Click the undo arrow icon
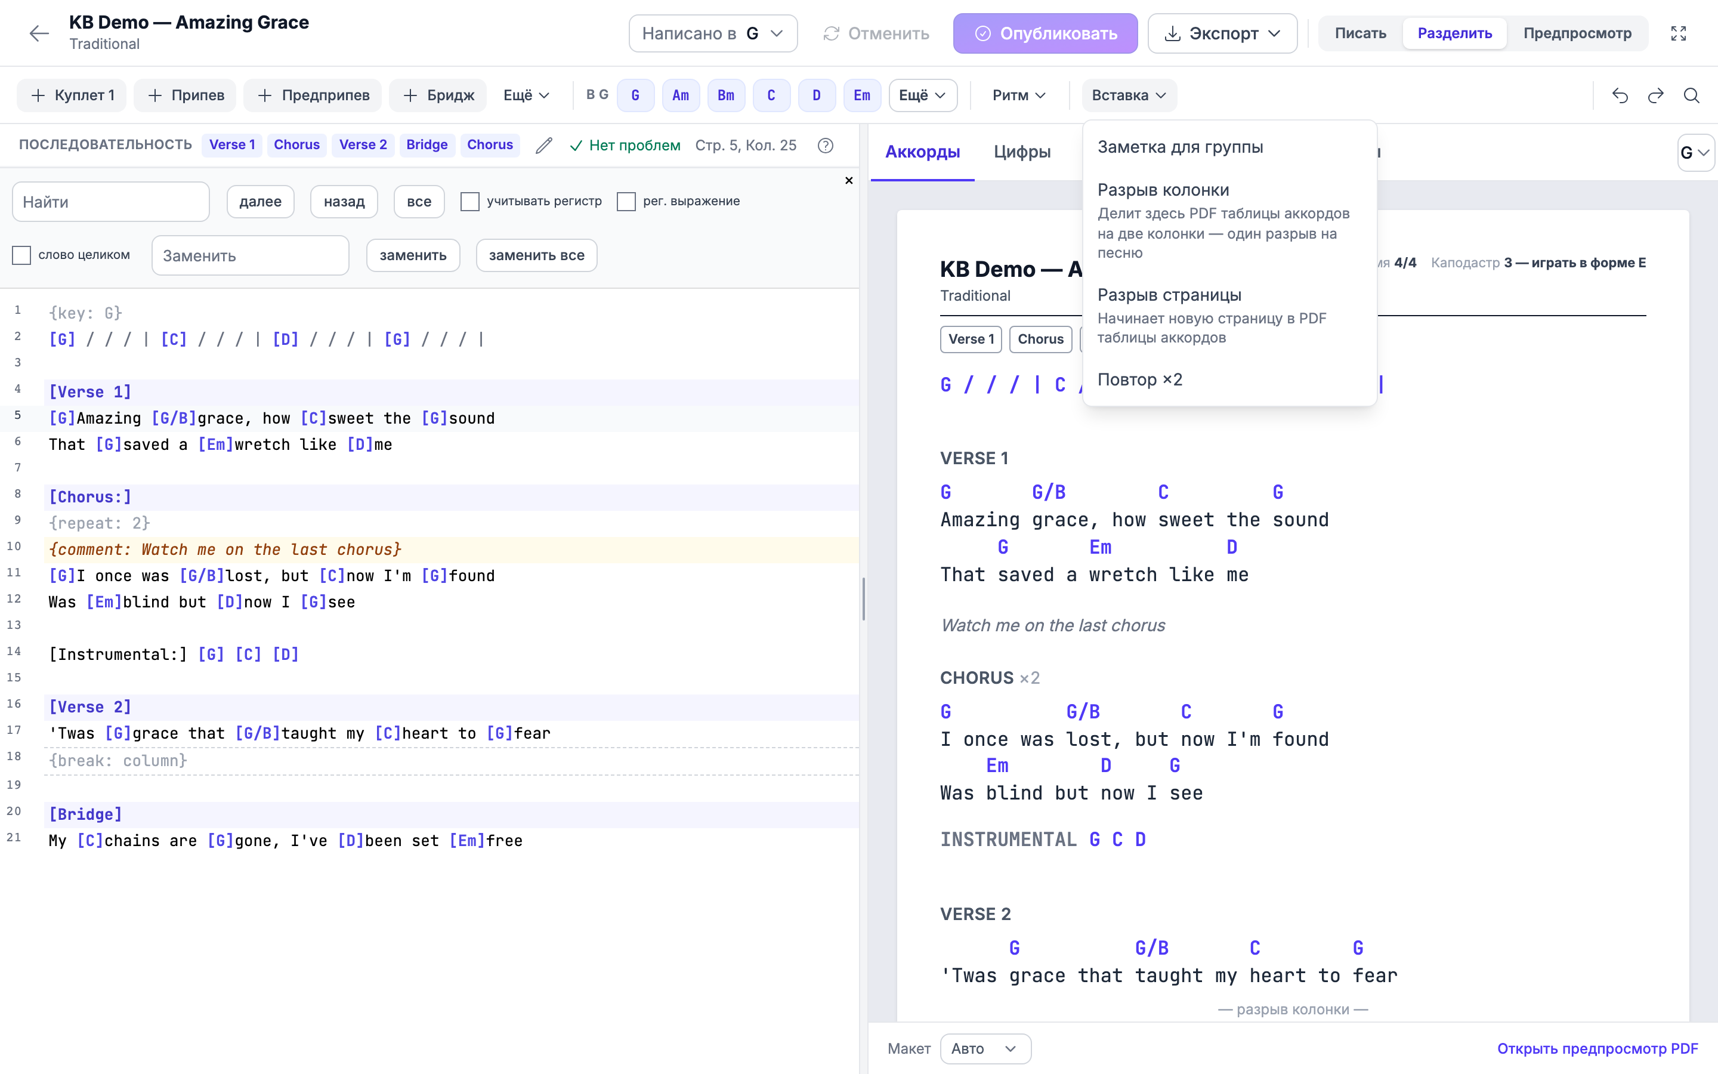 pos(1620,95)
